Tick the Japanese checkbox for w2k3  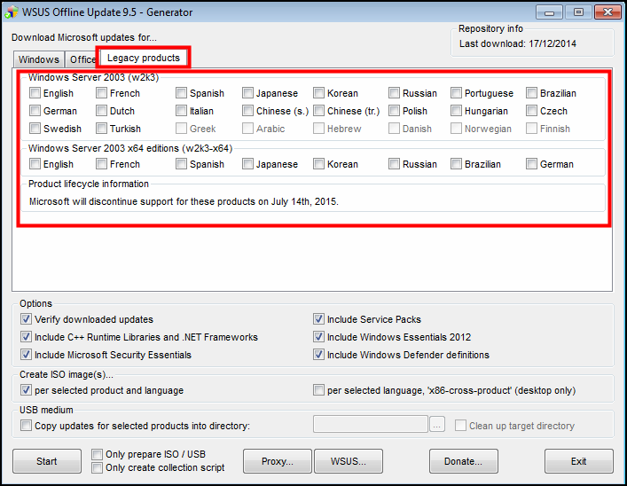248,93
